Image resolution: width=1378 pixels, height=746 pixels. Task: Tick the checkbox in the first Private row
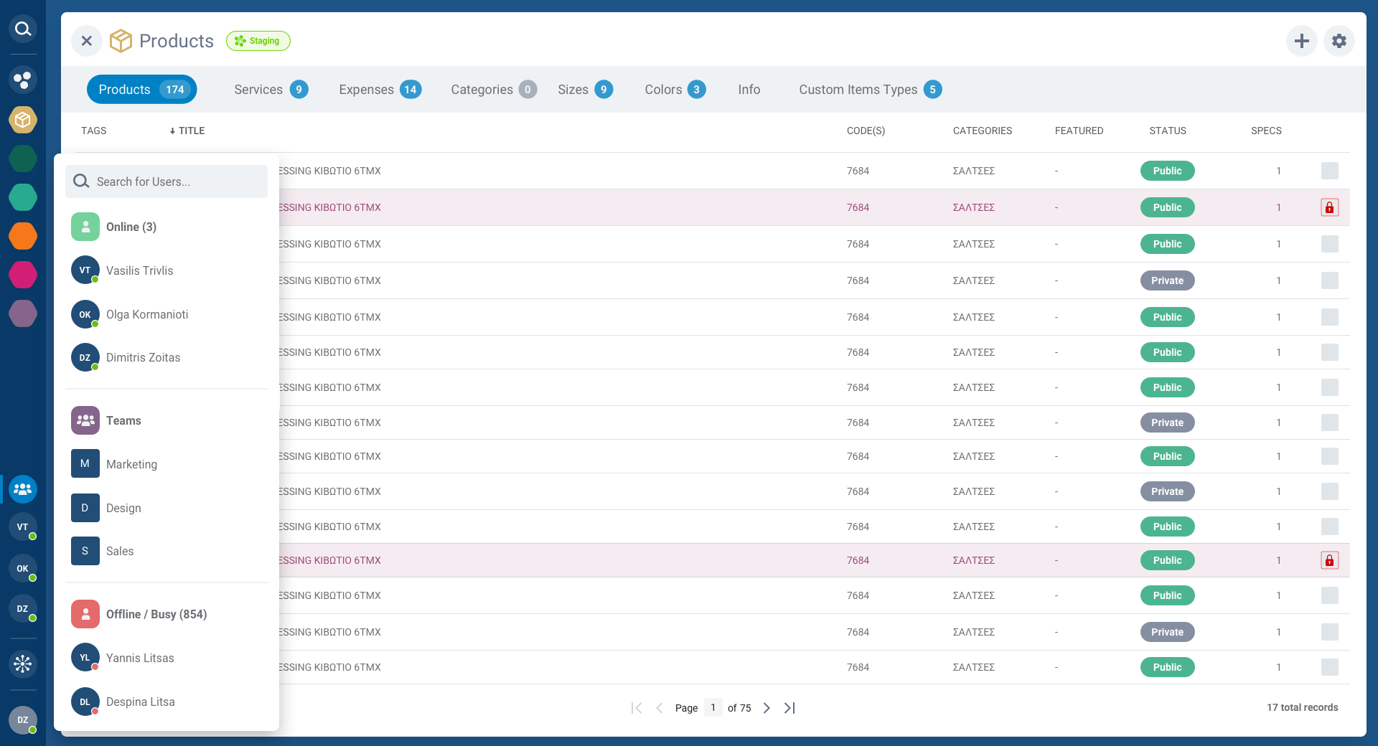(1329, 280)
